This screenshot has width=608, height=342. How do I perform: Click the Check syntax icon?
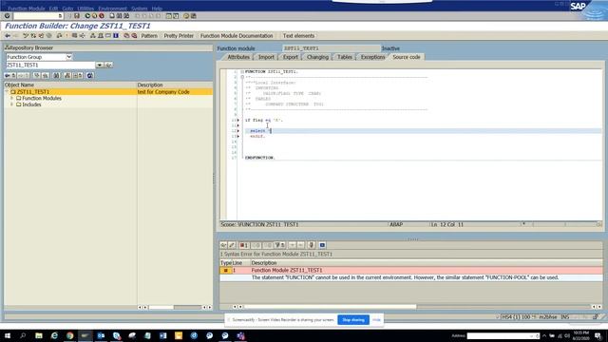59,36
